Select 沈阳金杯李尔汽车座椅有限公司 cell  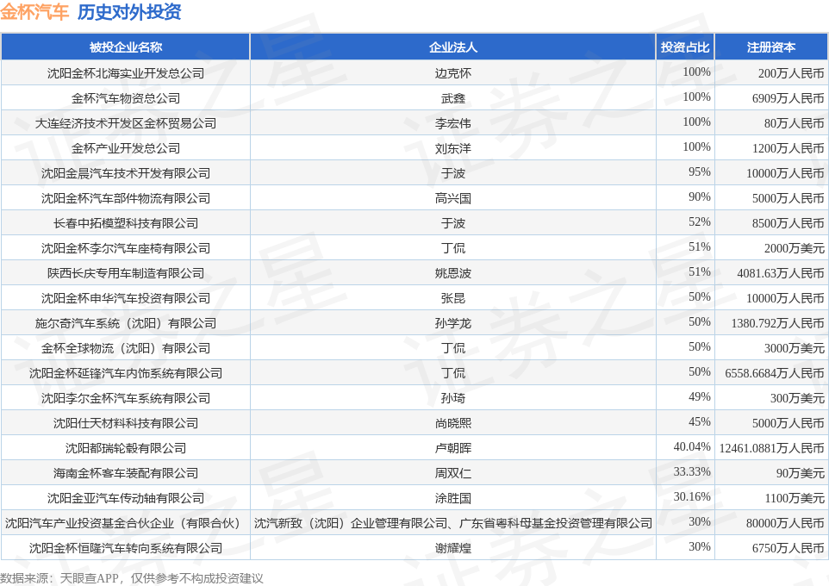point(125,248)
